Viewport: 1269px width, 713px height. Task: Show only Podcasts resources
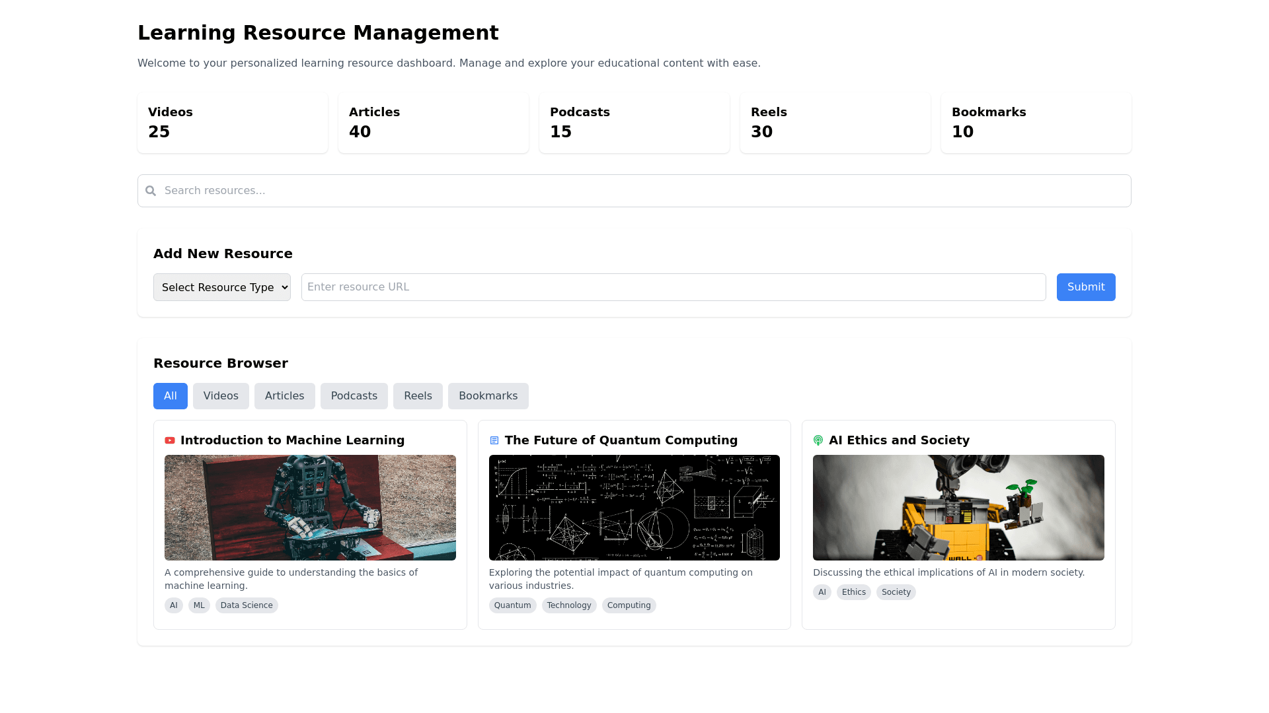tap(354, 396)
